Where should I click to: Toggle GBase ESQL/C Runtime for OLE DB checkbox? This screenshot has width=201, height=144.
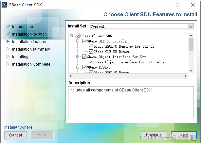(x=91, y=46)
